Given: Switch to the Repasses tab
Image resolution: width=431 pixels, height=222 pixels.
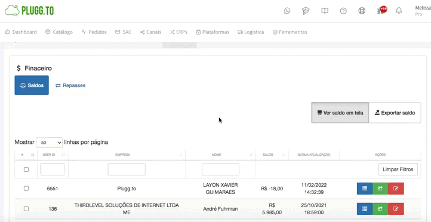Looking at the screenshot, I should click(70, 85).
